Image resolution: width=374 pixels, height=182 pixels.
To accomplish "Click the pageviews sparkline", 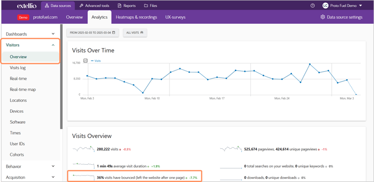I will [x=231, y=149].
